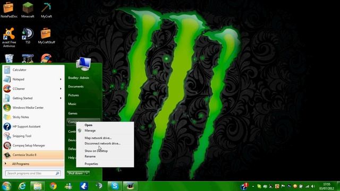Expand All Programs list
The width and height of the screenshot is (340, 191).
pyautogui.click(x=33, y=164)
